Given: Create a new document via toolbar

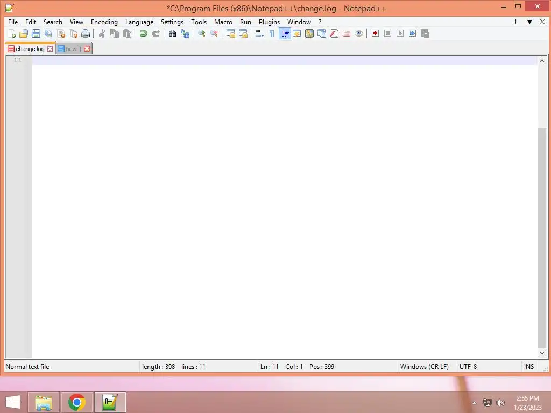Looking at the screenshot, I should pos(12,33).
